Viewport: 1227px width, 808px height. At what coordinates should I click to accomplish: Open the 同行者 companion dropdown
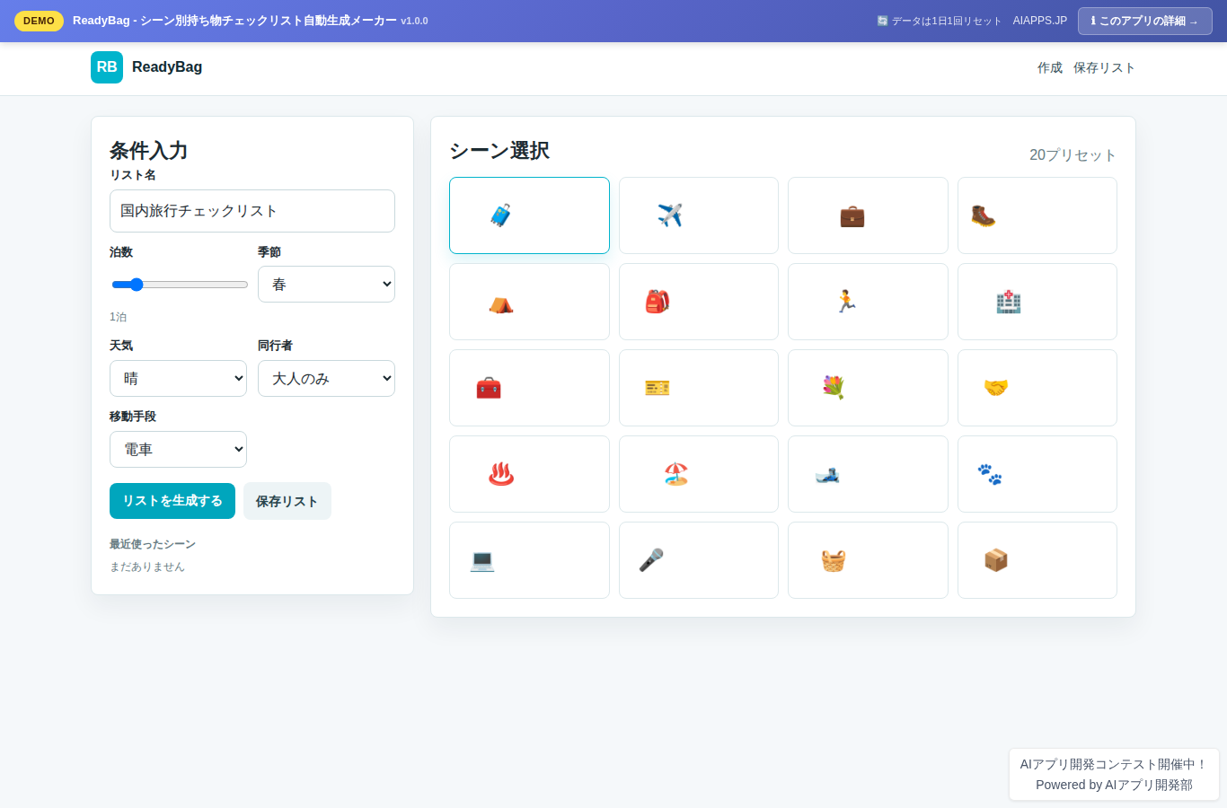(x=326, y=378)
